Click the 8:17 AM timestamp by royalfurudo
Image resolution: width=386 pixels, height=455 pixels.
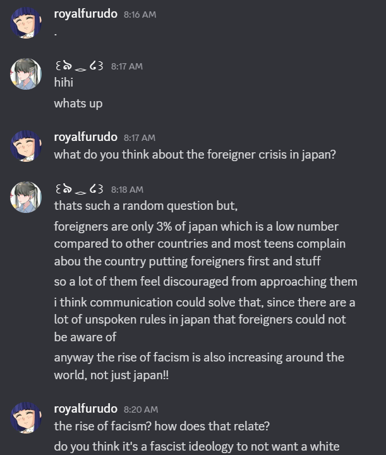[140, 138]
